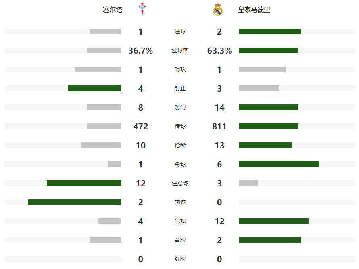Click Real Madrid's green corner bar showing 6

click(279, 164)
